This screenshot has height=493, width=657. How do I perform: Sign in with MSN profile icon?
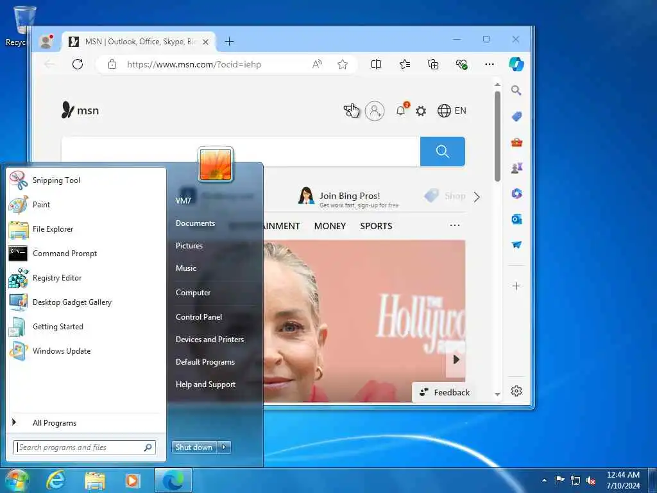(x=375, y=110)
